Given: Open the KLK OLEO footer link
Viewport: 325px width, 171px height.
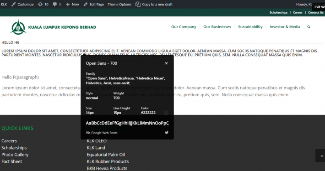Looking at the screenshot, I should [97, 141].
